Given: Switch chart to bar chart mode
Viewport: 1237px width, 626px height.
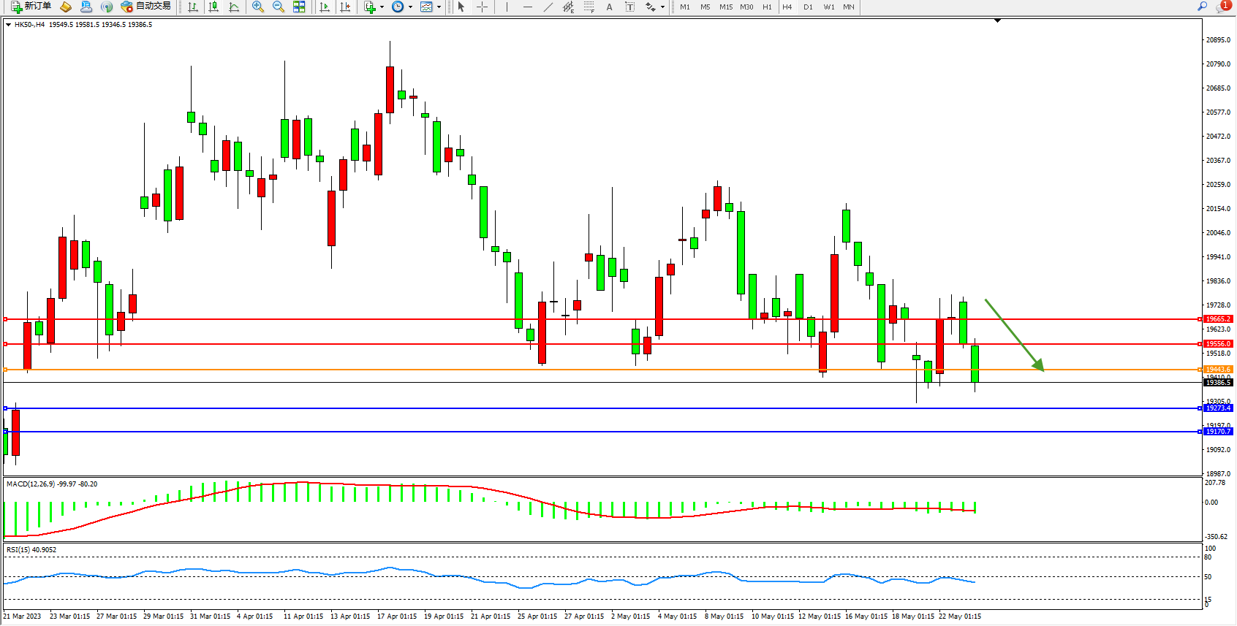Looking at the screenshot, I should 193,7.
